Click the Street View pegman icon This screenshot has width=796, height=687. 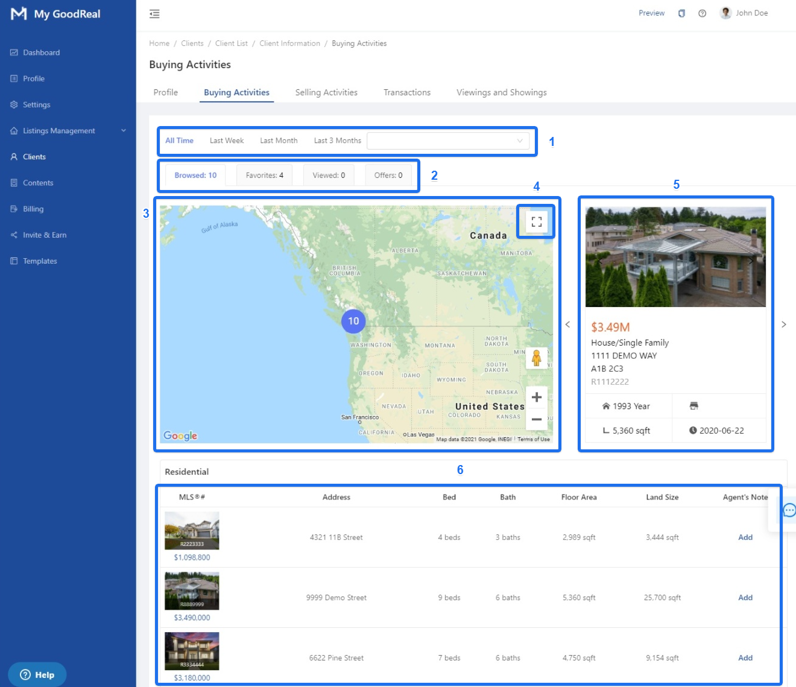click(x=536, y=358)
